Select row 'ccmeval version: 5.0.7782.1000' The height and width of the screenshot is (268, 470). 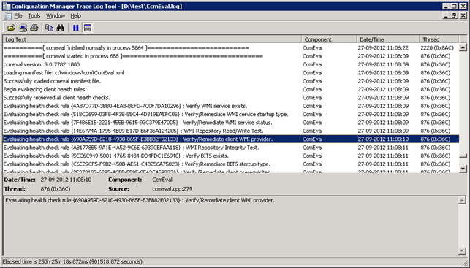pos(231,64)
